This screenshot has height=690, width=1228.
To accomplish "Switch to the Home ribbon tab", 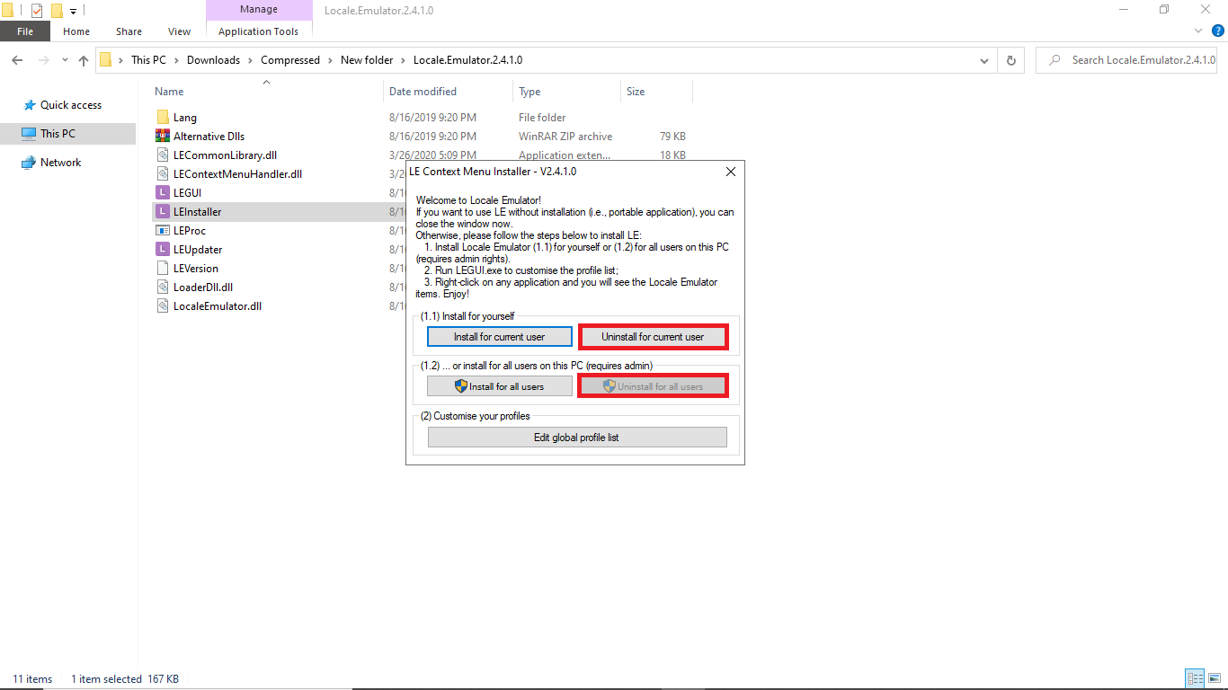I will 76,31.
